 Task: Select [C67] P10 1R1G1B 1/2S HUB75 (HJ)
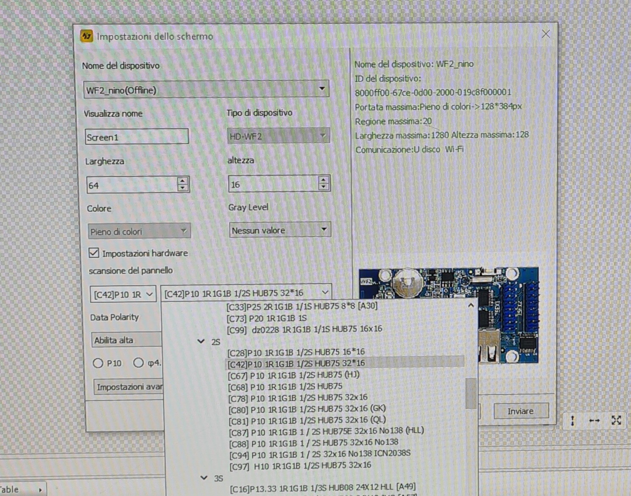click(294, 375)
